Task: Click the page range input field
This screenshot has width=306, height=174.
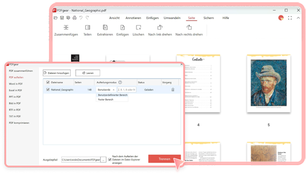Action: [x=127, y=90]
